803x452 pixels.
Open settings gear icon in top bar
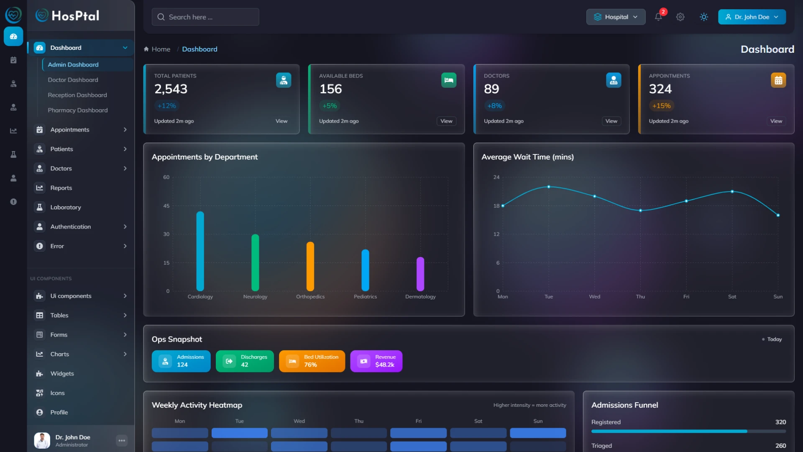pos(680,17)
